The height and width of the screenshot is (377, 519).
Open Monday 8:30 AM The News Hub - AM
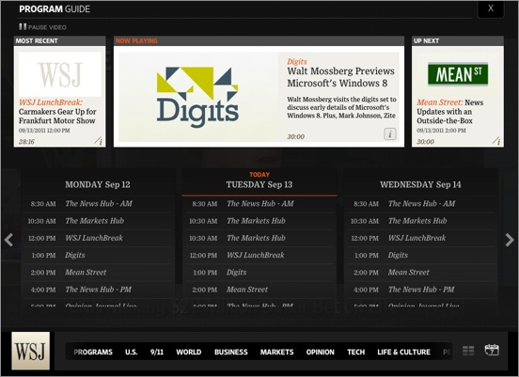coord(98,204)
